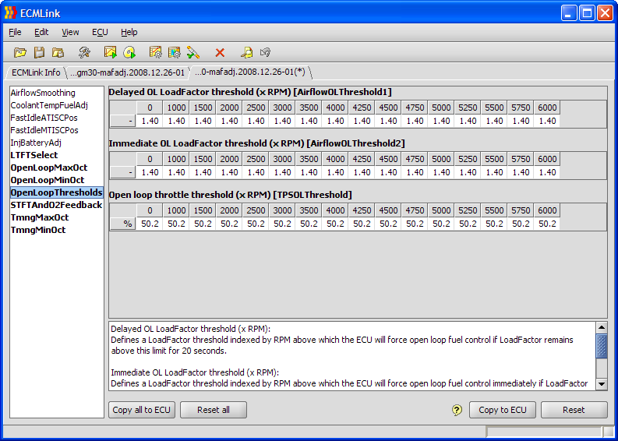
Task: Open the View menu
Action: (70, 32)
